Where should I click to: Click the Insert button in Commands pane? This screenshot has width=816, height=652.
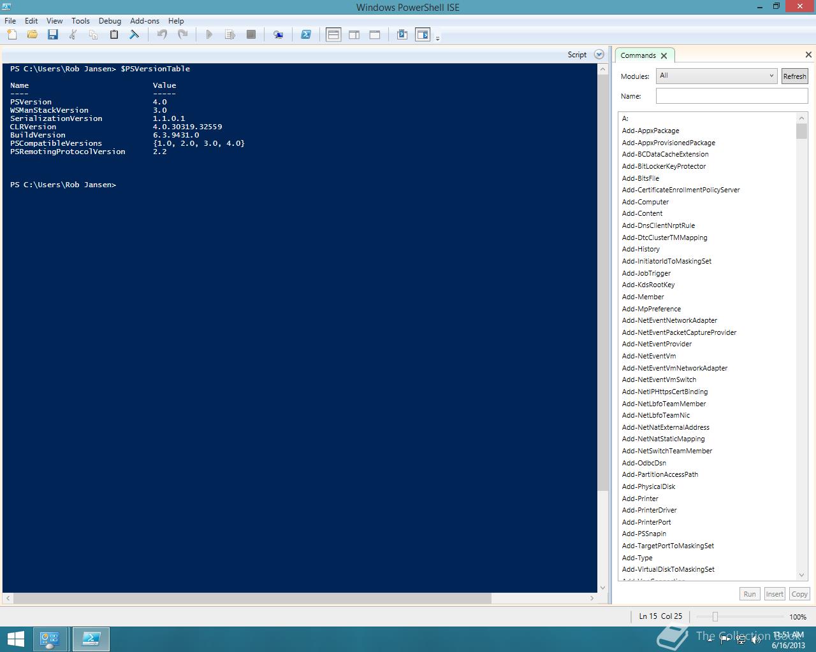click(x=775, y=593)
